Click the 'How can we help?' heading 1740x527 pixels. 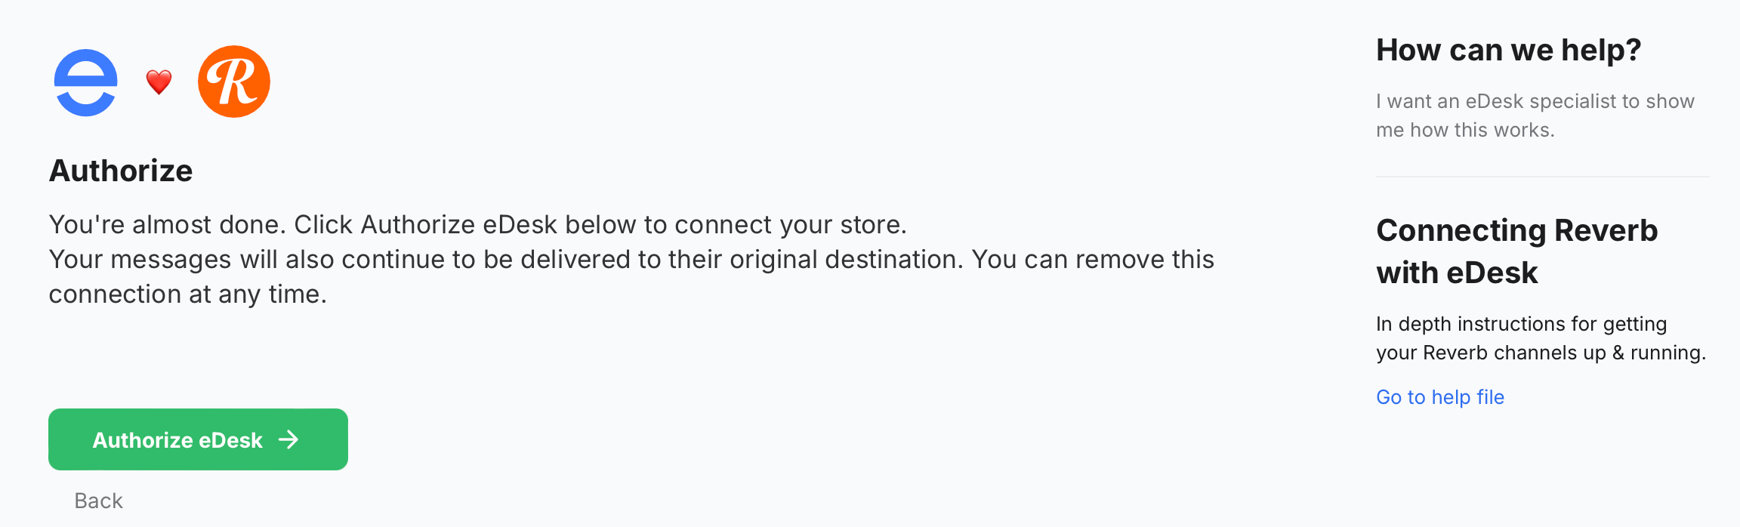(1508, 49)
